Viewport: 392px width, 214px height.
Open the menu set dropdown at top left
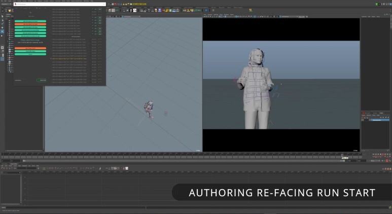(6, 4)
